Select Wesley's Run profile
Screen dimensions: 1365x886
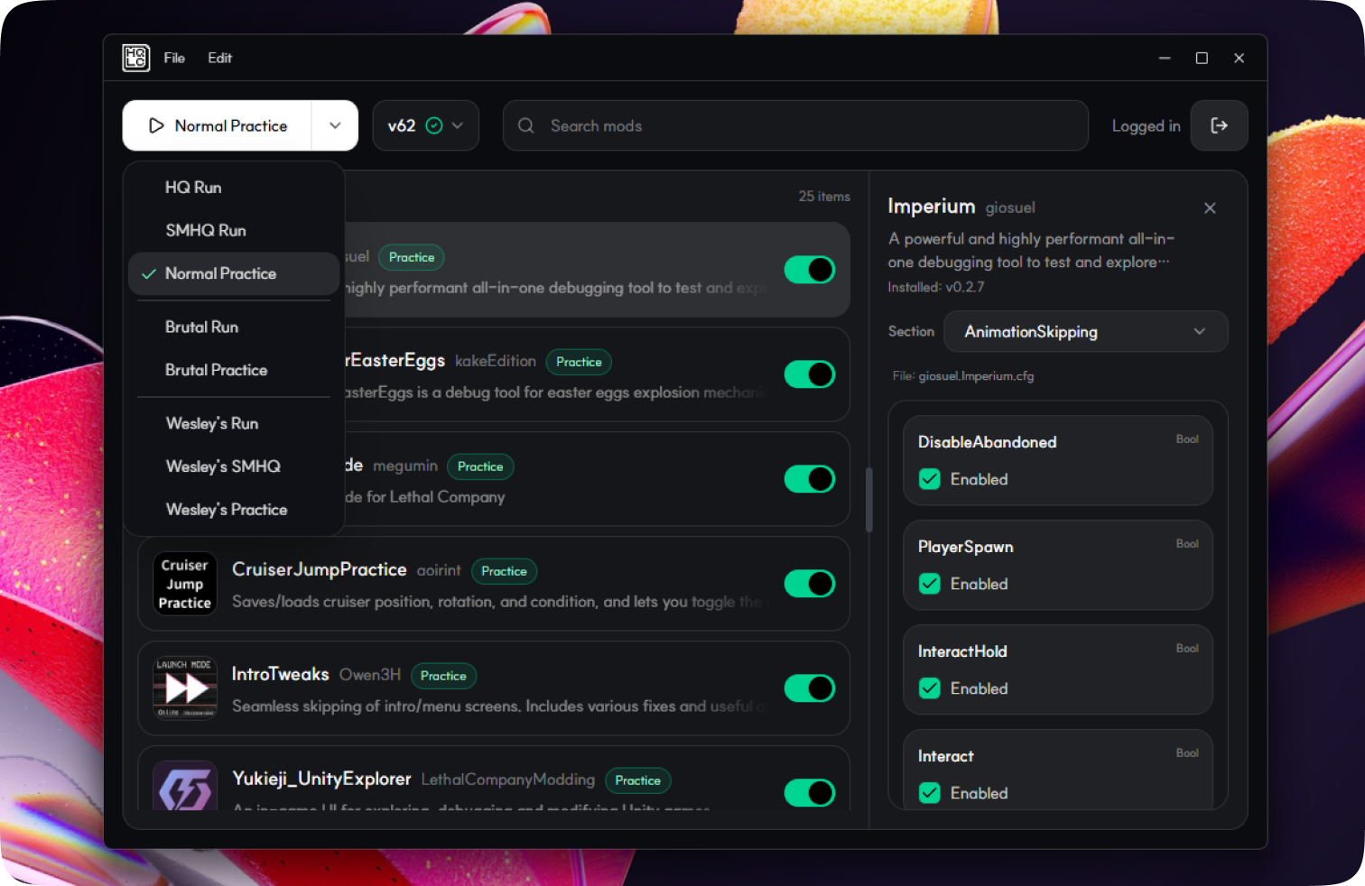click(x=234, y=424)
